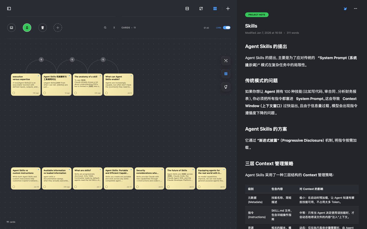Open the 'What are skills?' card
Image resolution: width=367 pixels, height=229 pixels.
pyautogui.click(x=87, y=178)
